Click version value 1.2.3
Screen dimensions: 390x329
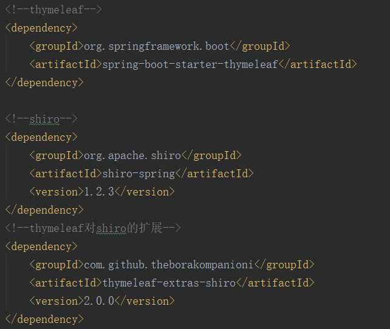99,192
